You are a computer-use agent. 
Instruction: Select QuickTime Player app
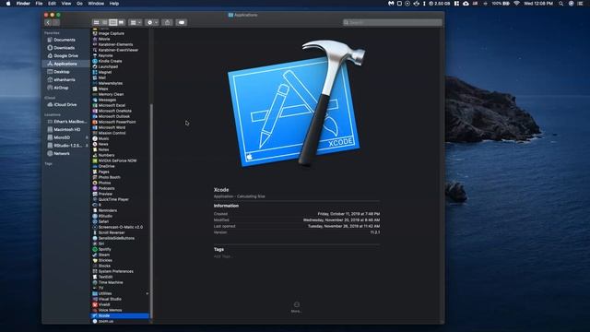click(x=113, y=199)
